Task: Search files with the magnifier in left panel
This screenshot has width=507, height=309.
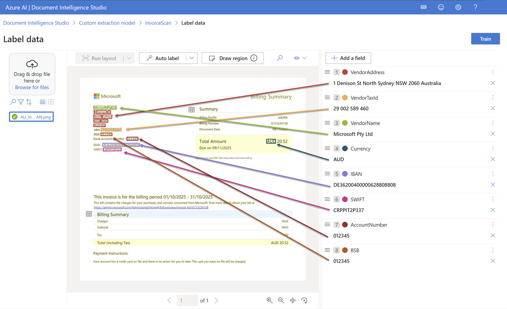Action: [13, 102]
